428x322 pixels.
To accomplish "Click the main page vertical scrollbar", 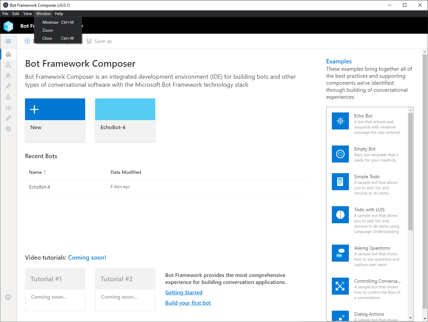I will [x=425, y=182].
